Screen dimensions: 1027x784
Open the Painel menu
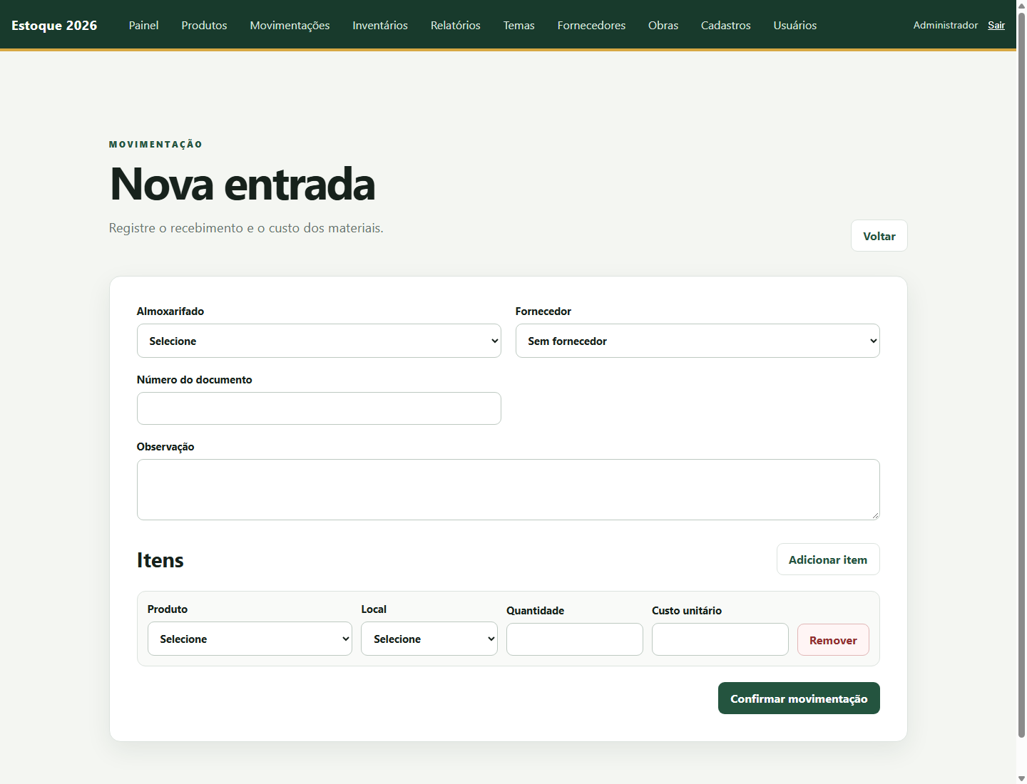[143, 25]
